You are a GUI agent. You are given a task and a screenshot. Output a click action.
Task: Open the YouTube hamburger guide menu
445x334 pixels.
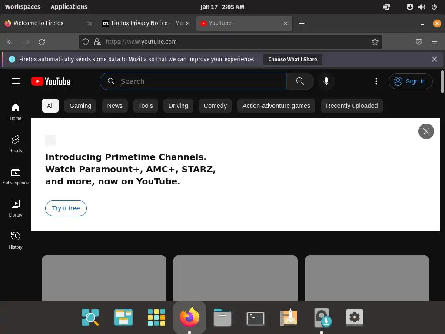point(16,81)
